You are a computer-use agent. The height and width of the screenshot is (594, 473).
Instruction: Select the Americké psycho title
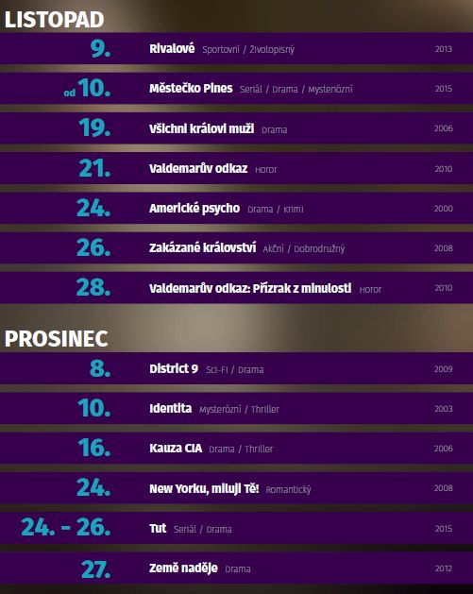[194, 209]
